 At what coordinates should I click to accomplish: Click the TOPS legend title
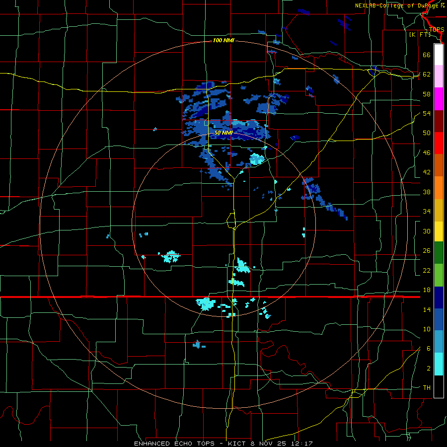(437, 30)
